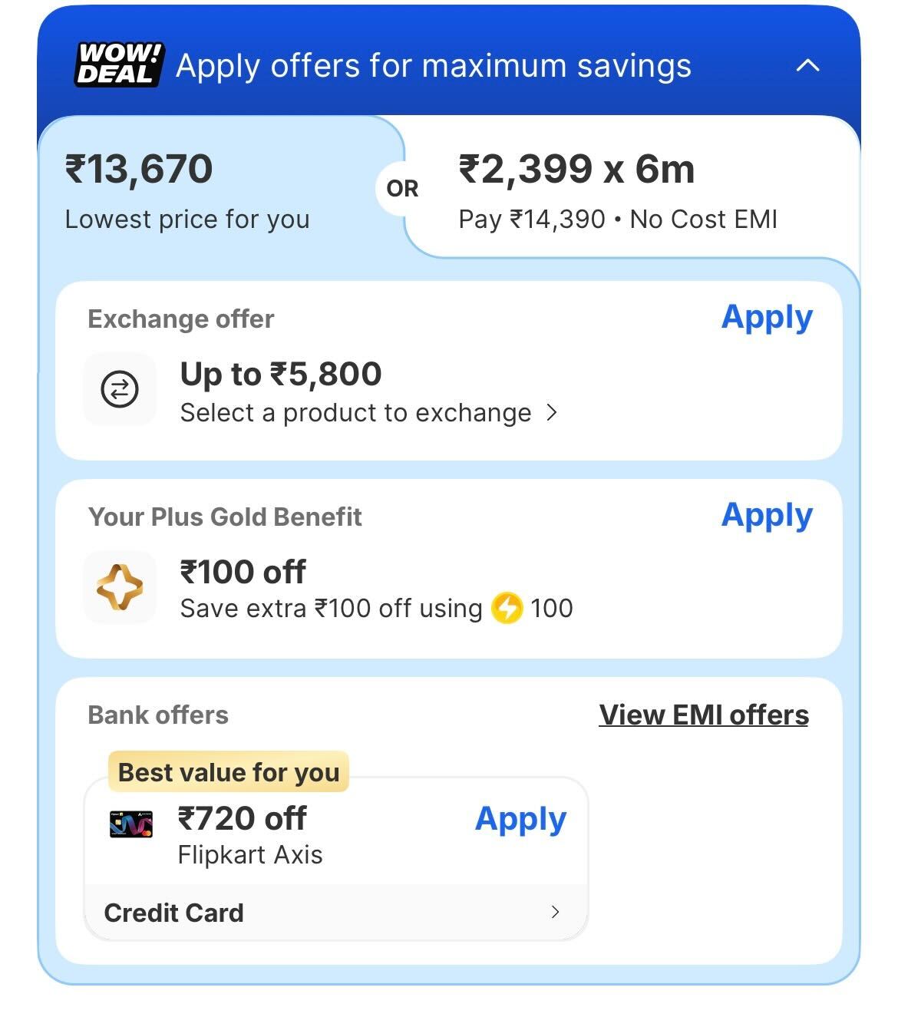Click the WOW! DEAL badge icon

(x=119, y=64)
